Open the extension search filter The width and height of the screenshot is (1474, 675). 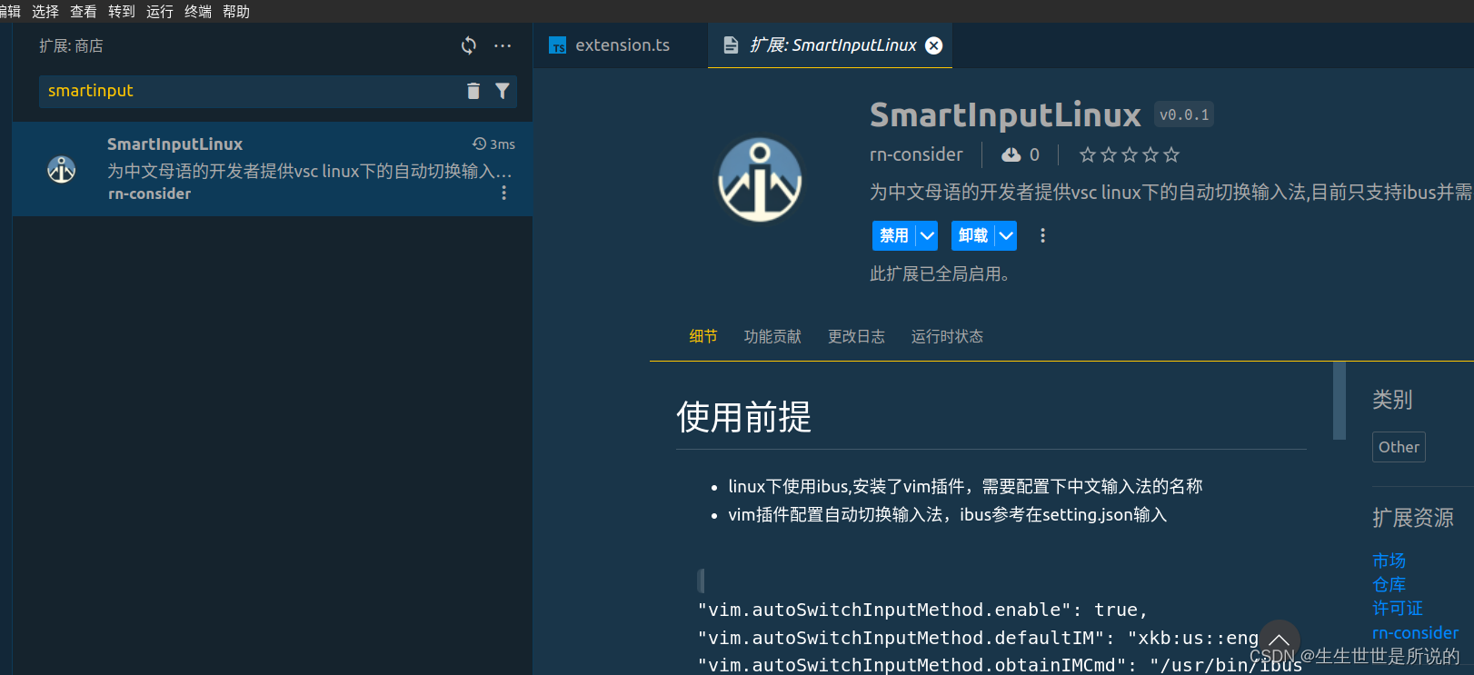pyautogui.click(x=502, y=91)
